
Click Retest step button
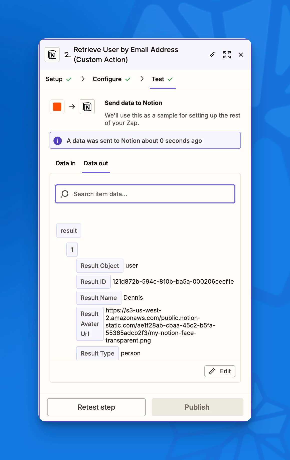96,407
